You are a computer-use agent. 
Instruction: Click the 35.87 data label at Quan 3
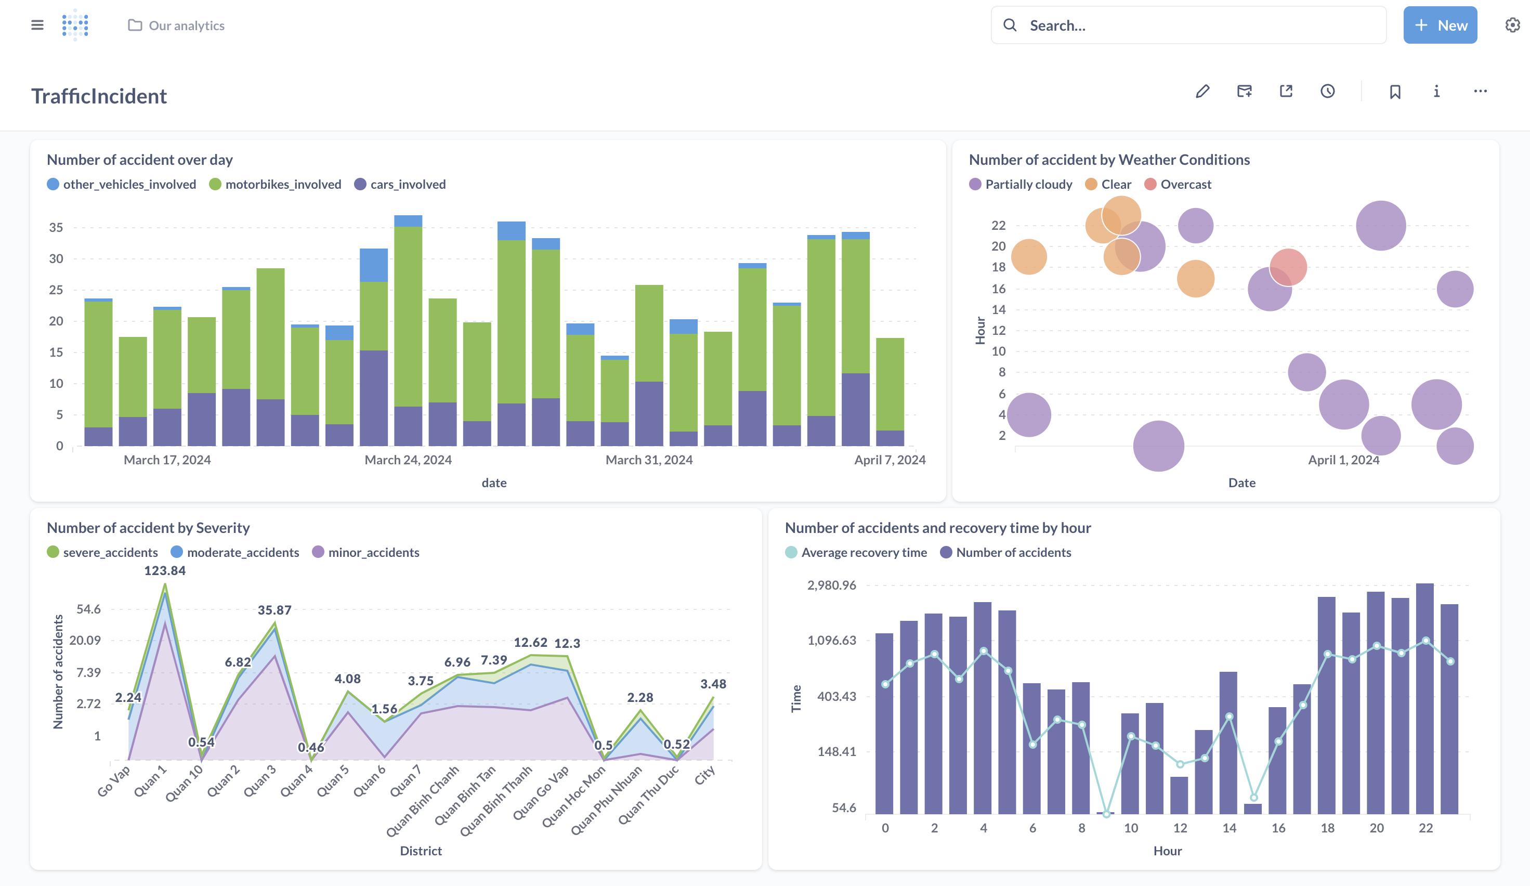point(274,610)
